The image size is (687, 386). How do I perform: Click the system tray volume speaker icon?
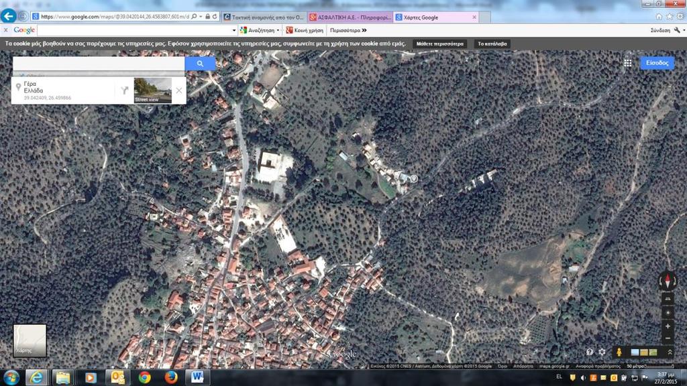pyautogui.click(x=583, y=377)
